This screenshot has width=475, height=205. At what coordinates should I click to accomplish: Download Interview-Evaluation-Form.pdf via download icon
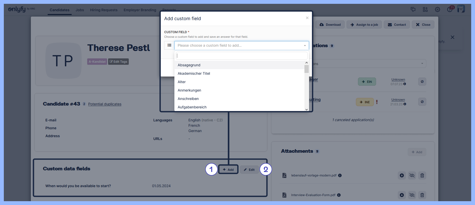click(402, 195)
